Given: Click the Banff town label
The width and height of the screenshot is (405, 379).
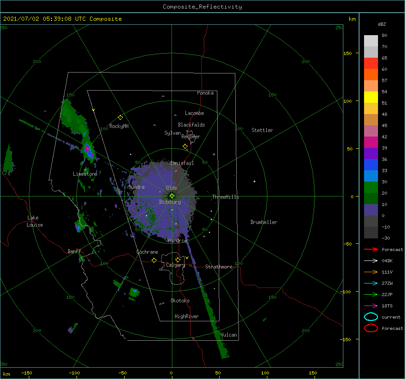Looking at the screenshot, I should pos(74,251).
